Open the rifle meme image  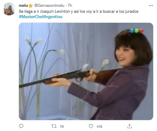(86, 71)
